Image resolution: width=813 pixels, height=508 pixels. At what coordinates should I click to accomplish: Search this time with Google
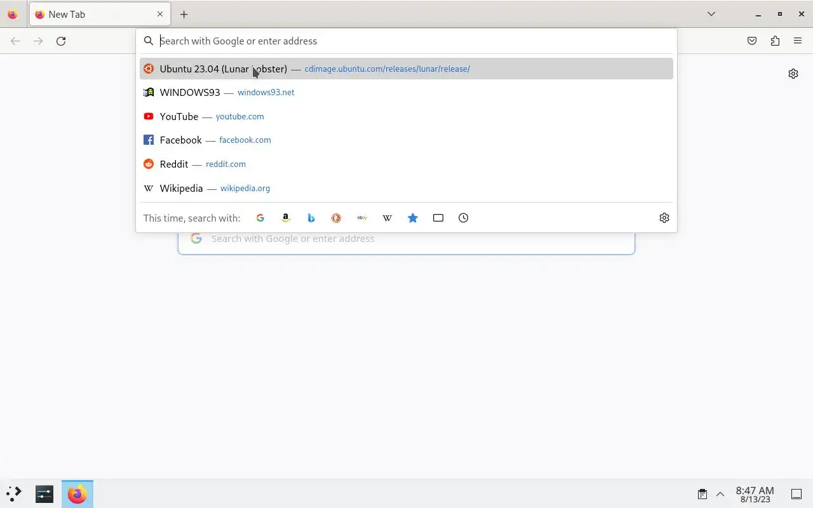pyautogui.click(x=260, y=218)
